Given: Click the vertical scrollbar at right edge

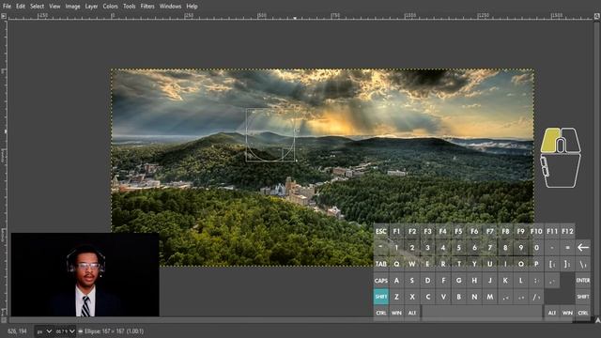Looking at the screenshot, I should tap(597, 168).
